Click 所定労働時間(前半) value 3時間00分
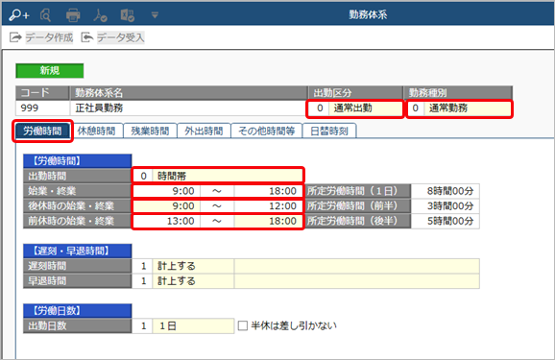Viewport: 555px width, 360px height. [446, 206]
